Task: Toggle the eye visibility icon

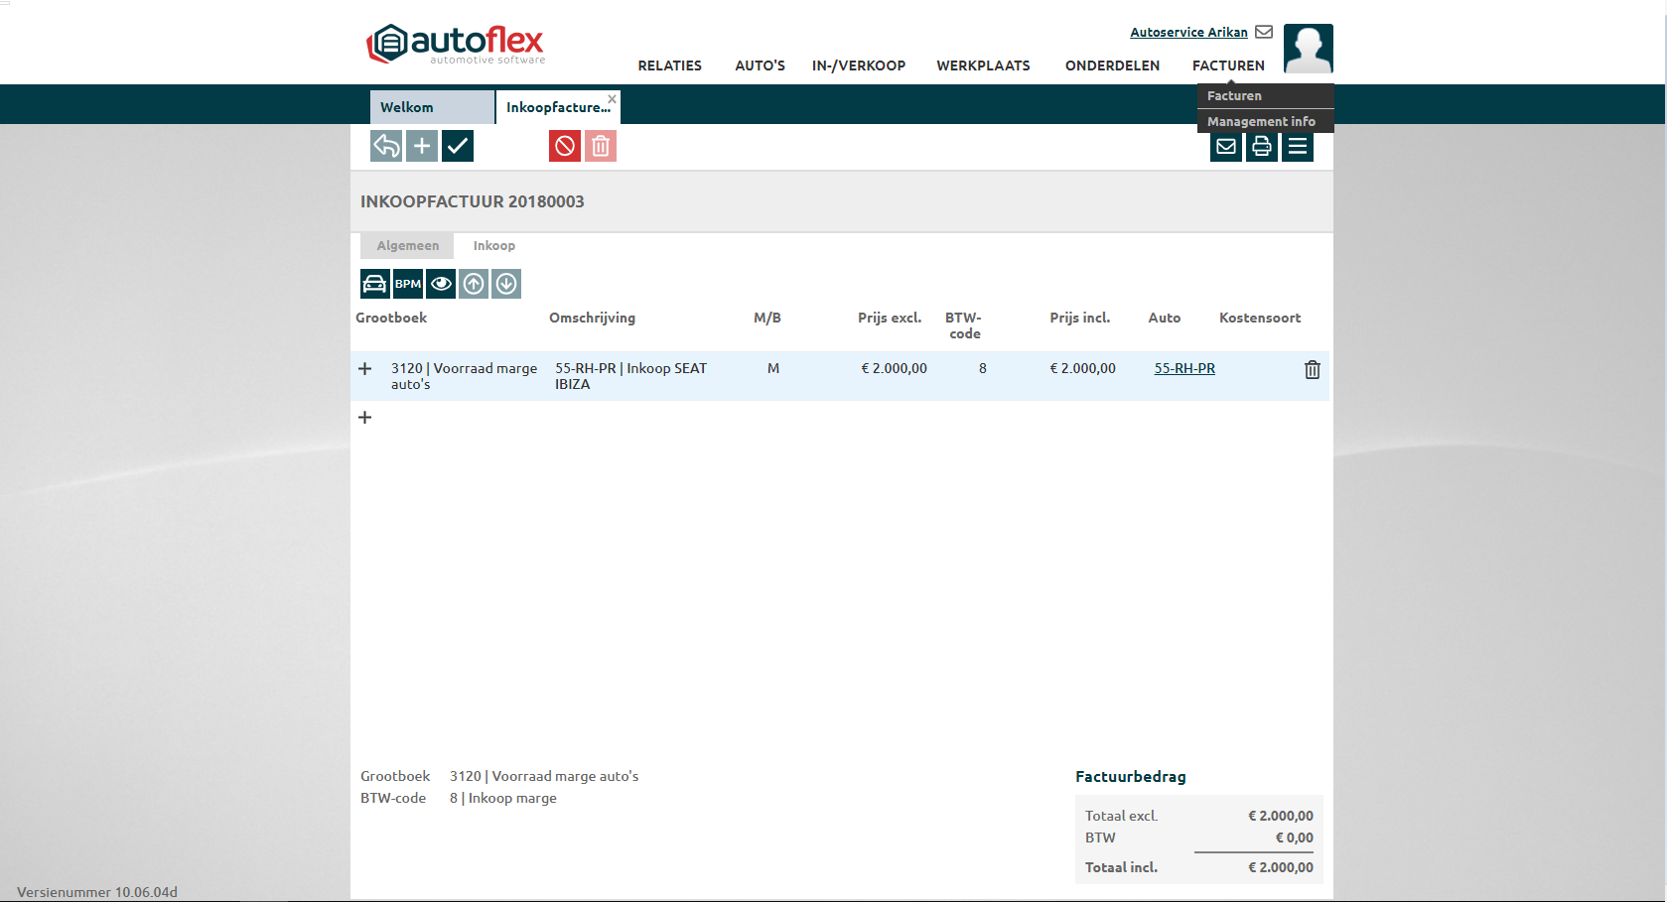Action: coord(441,284)
